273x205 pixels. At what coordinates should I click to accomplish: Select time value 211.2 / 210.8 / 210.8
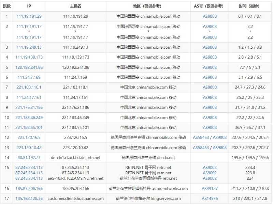coord(250,189)
